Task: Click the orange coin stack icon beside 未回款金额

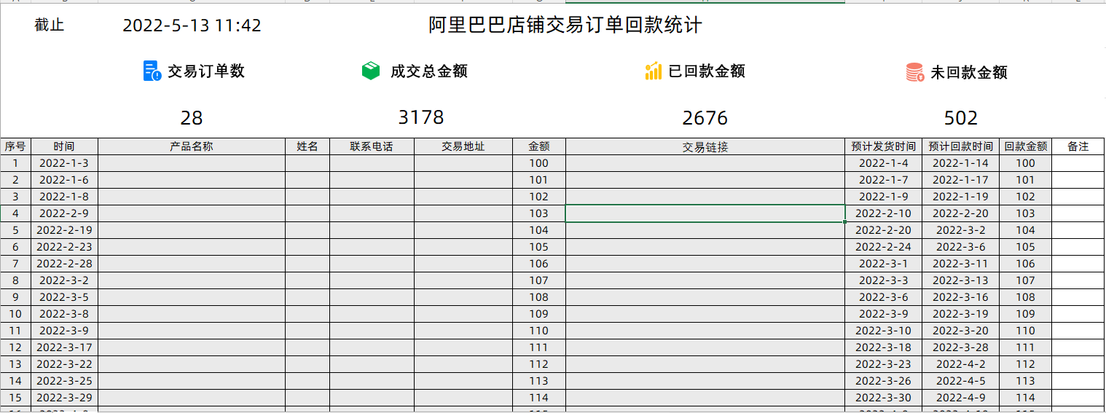Action: tap(915, 72)
